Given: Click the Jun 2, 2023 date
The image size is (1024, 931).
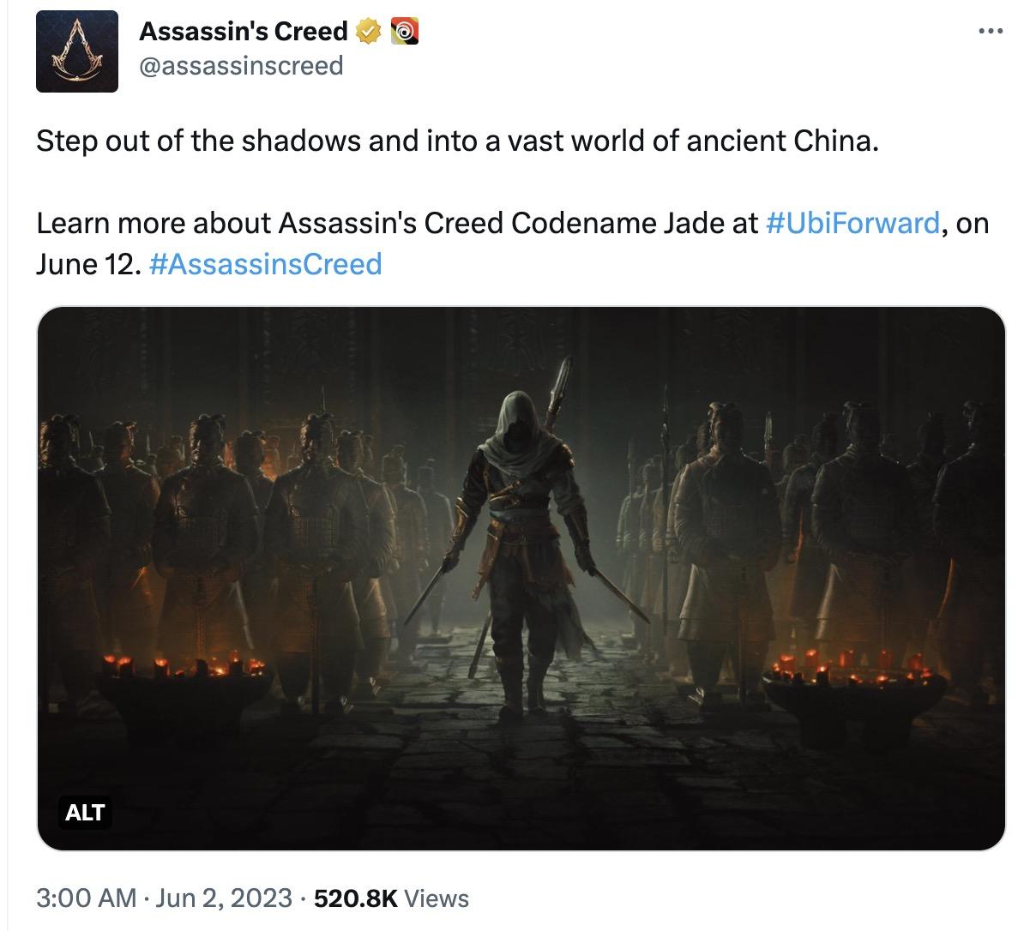Looking at the screenshot, I should [225, 898].
